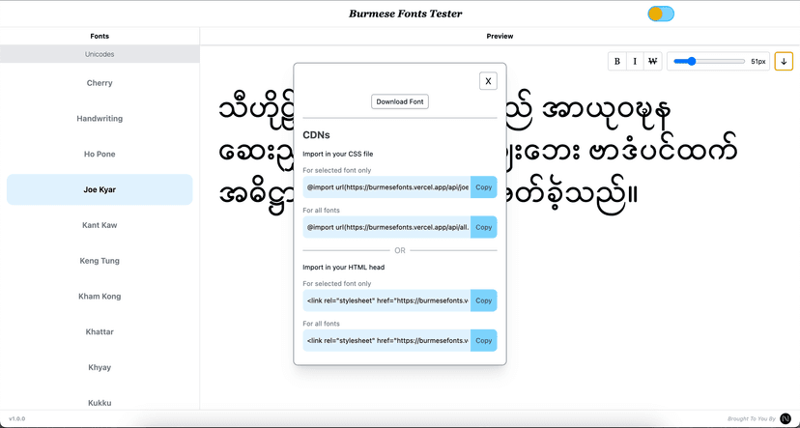The image size is (800, 428).
Task: Click the font size slider
Action: 709,61
